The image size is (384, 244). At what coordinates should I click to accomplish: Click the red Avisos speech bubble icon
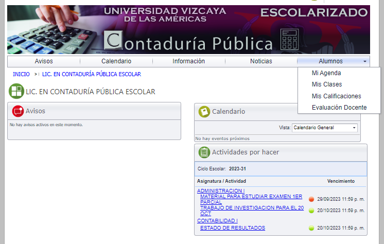point(18,111)
